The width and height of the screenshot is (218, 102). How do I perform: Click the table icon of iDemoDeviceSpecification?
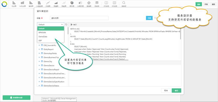click(42, 82)
